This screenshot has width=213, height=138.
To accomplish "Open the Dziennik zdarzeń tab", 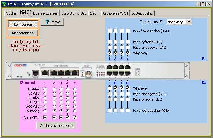I will point(46,13).
